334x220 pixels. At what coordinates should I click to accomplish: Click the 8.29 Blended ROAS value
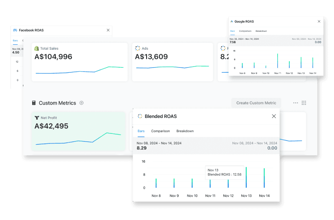tap(142, 148)
